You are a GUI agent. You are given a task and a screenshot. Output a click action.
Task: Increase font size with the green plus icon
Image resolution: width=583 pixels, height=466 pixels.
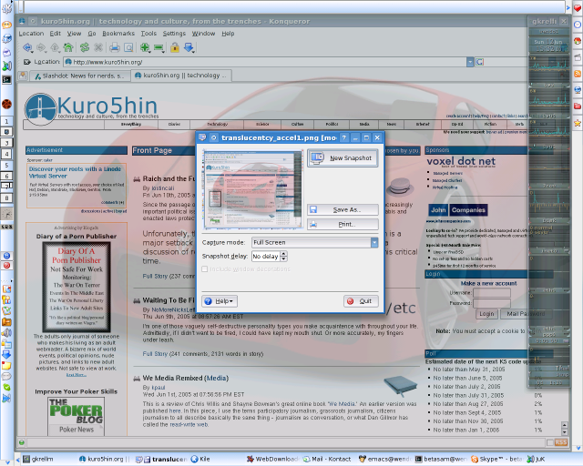pyautogui.click(x=145, y=47)
